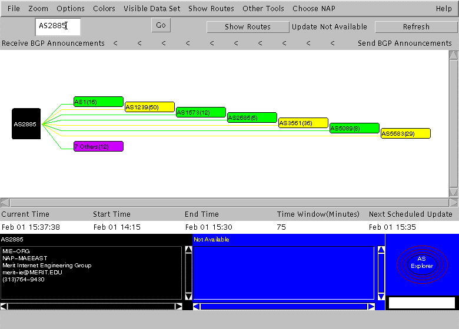Viewport: 459px width, 329px height.
Task: Click the Show Routes button below menu bar
Action: click(x=248, y=27)
